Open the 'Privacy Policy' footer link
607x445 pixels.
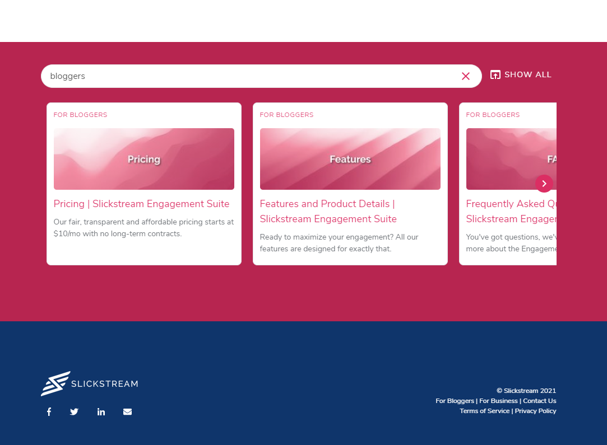tap(535, 411)
